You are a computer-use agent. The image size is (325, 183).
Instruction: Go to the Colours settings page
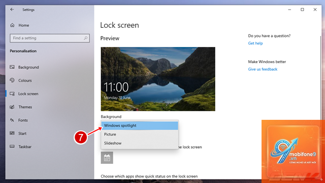click(x=25, y=80)
